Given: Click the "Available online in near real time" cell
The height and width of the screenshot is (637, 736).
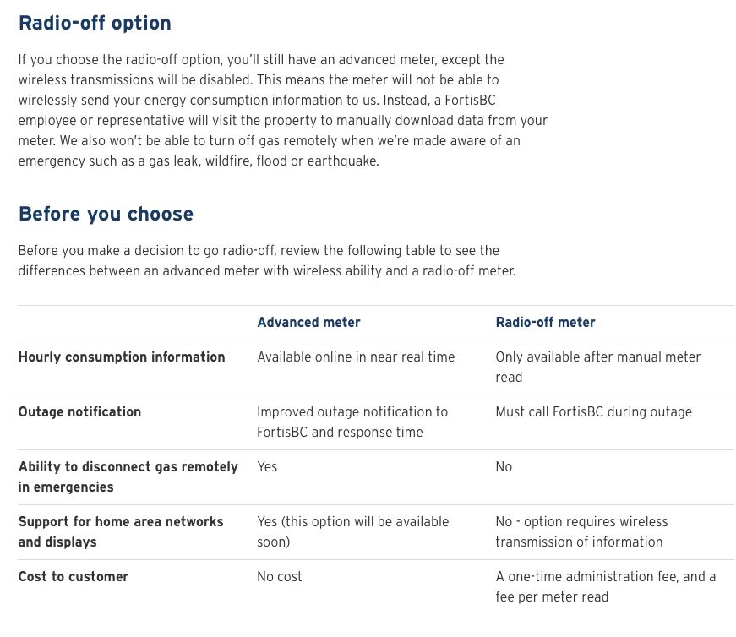Looking at the screenshot, I should click(356, 357).
